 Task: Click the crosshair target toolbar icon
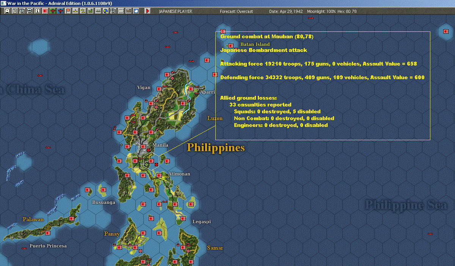click(113, 11)
